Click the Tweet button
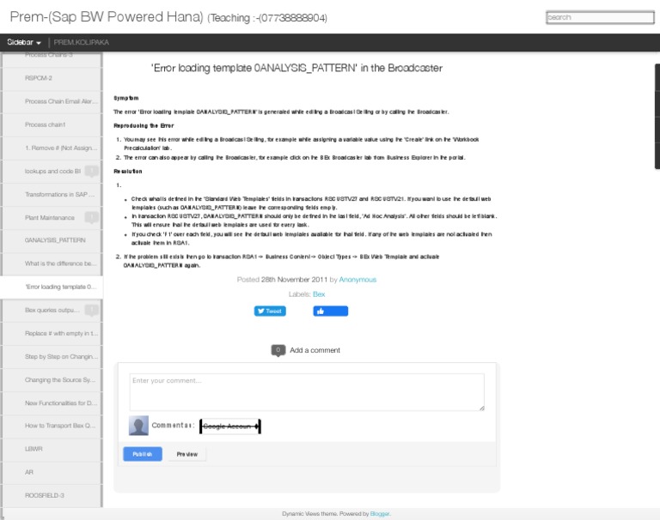This screenshot has width=660, height=520. tap(270, 311)
